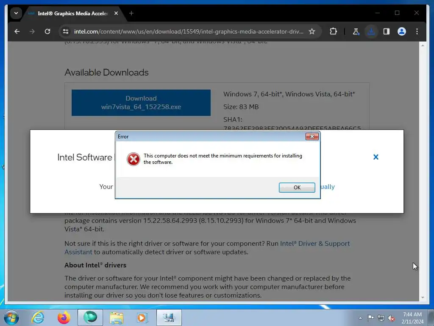Launch Internet Explorer from taskbar
Image resolution: width=434 pixels, height=326 pixels.
point(38,318)
